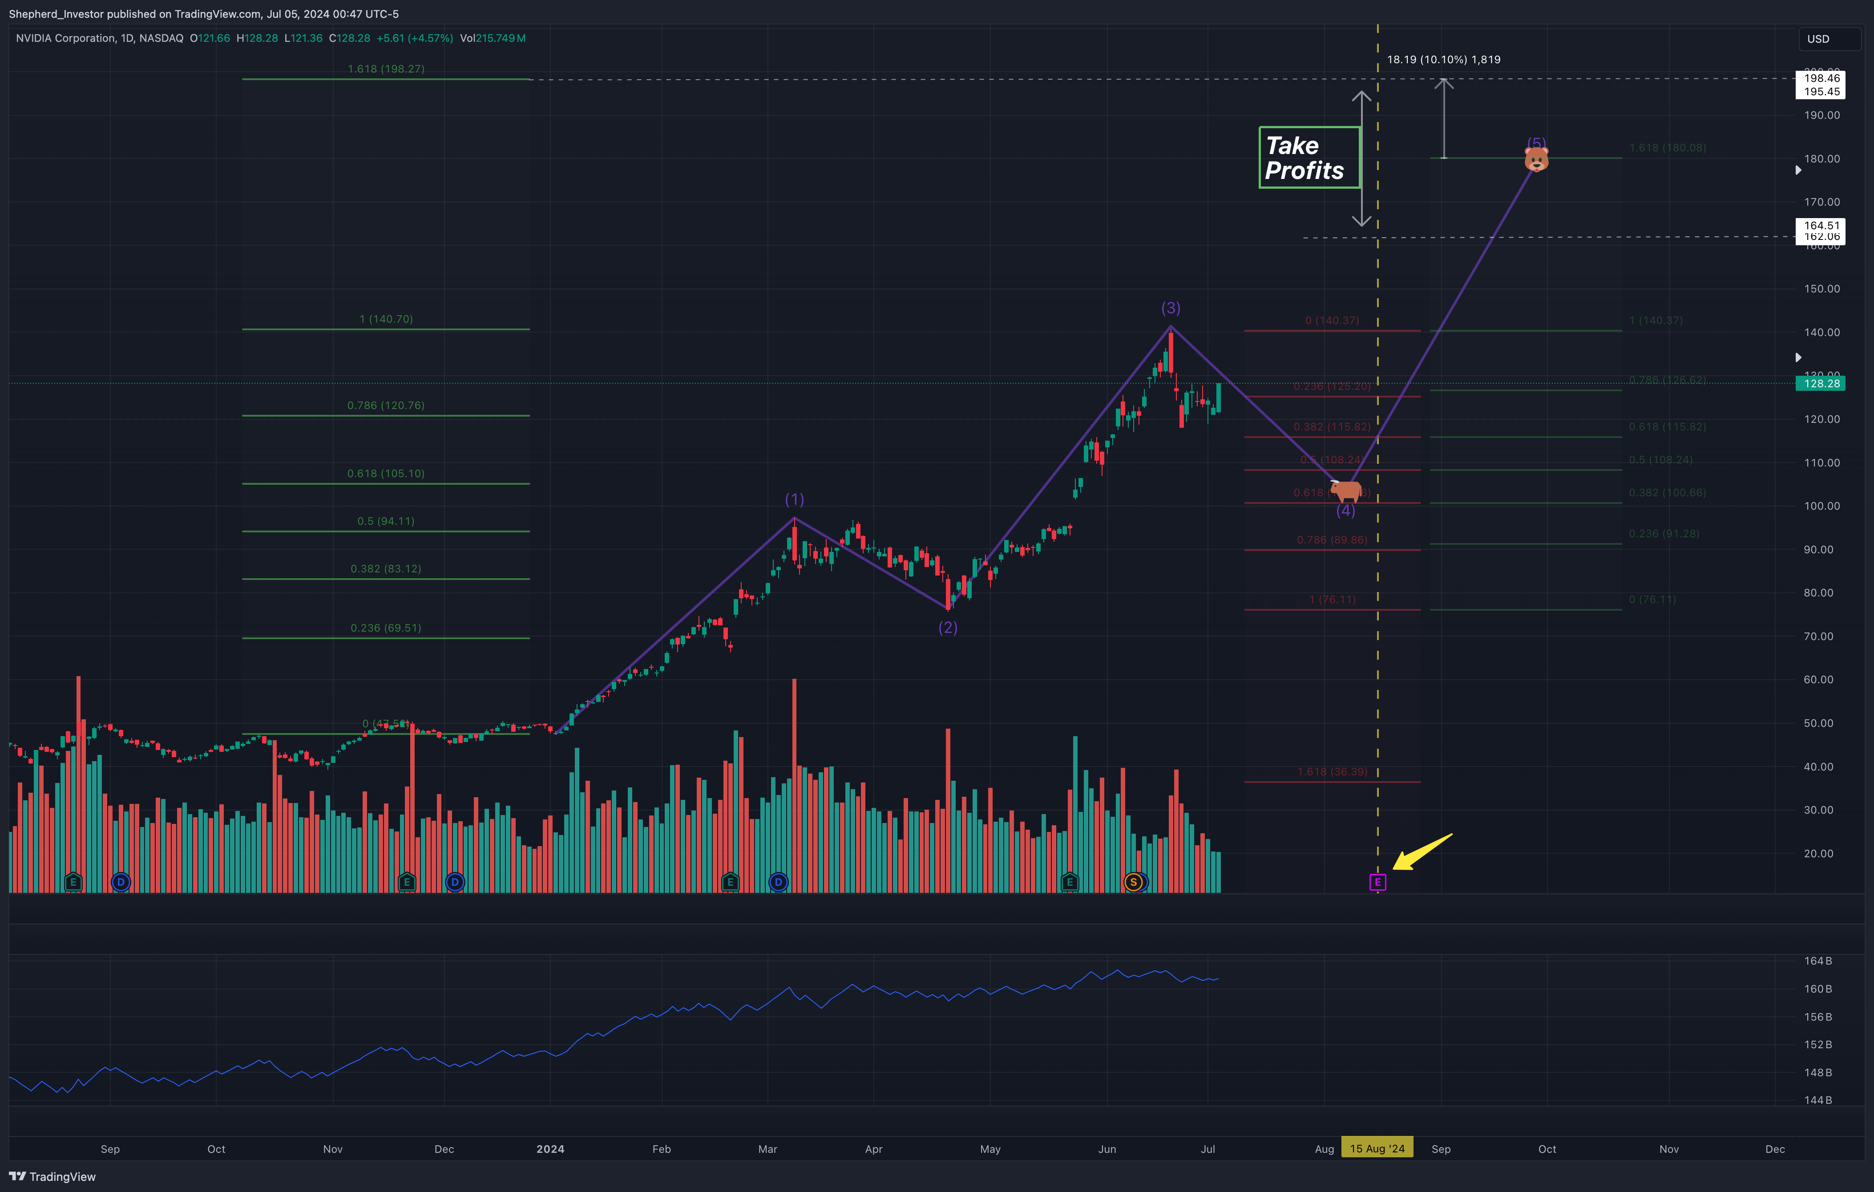Click the green 0.618 (115.82) extension label
This screenshot has height=1192, width=1874.
pos(1668,427)
